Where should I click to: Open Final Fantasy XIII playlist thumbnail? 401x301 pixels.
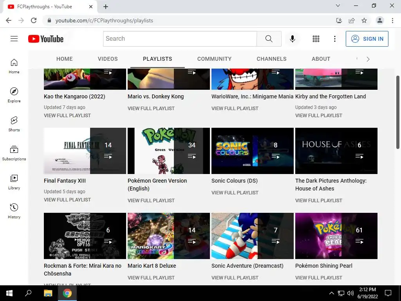coord(85,151)
